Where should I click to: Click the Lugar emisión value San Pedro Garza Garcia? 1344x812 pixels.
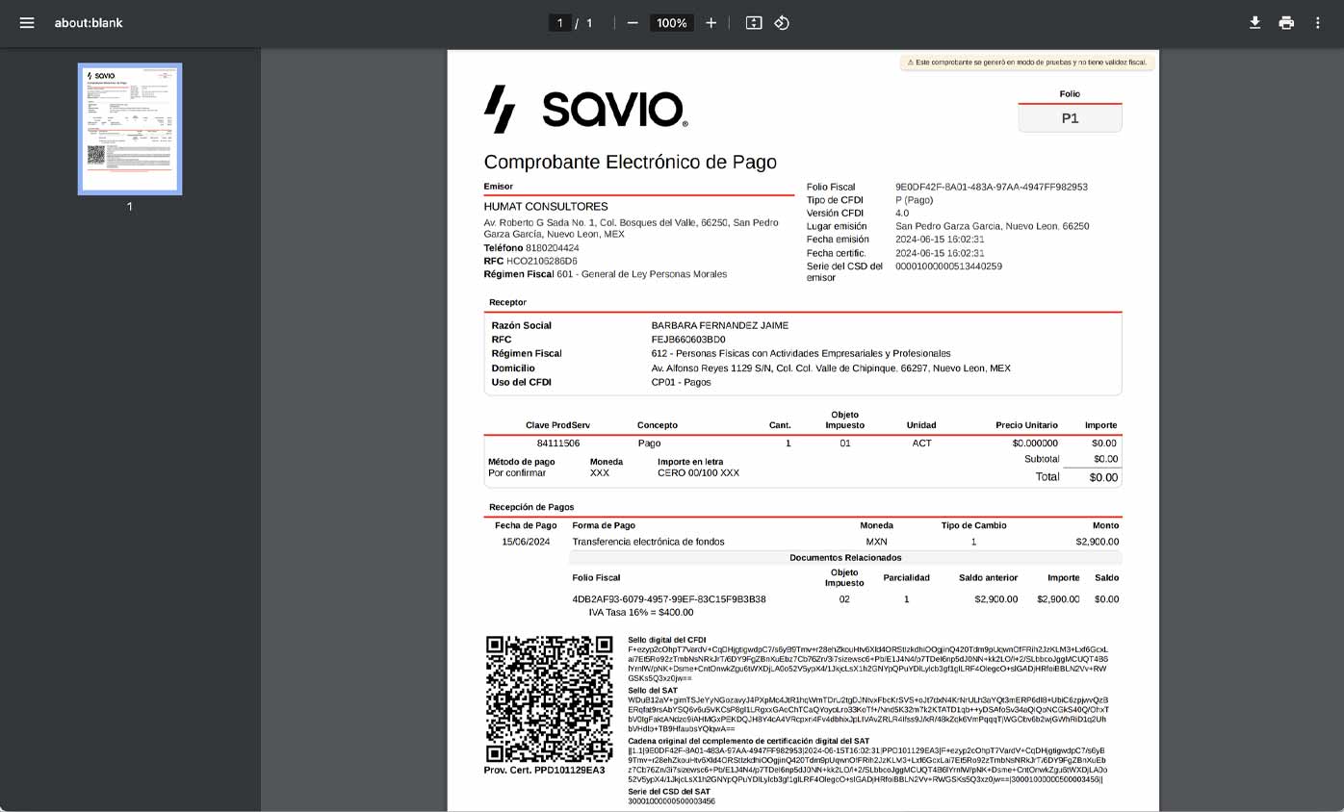(x=992, y=227)
